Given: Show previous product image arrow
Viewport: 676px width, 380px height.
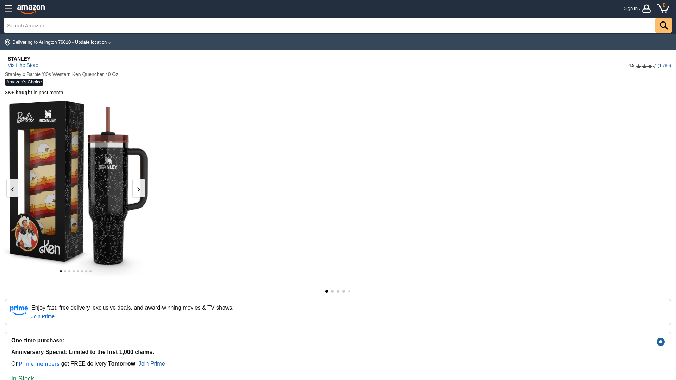Looking at the screenshot, I should (x=13, y=188).
